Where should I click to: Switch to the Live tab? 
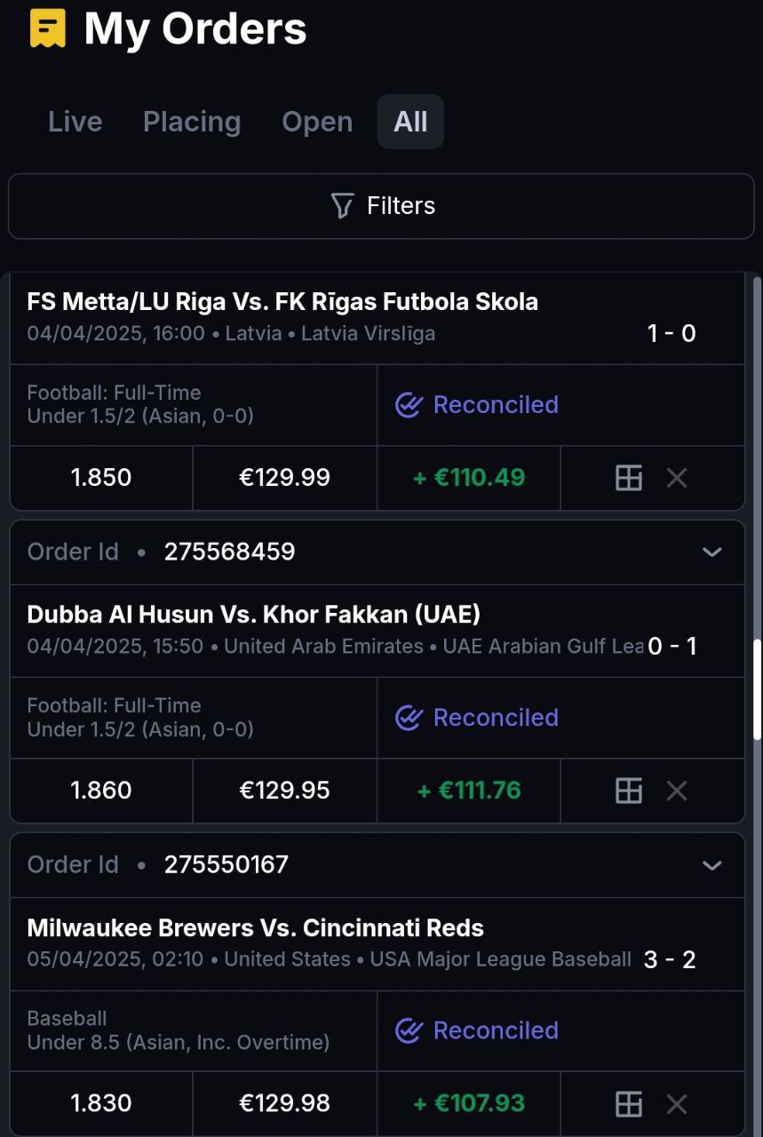(75, 122)
